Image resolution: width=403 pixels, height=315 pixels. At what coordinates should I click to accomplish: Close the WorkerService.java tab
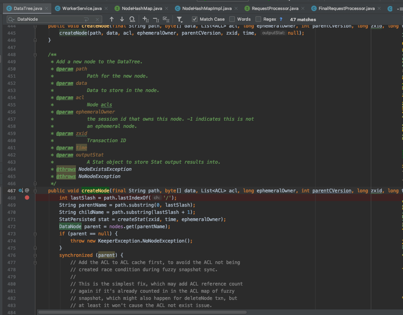tap(106, 8)
